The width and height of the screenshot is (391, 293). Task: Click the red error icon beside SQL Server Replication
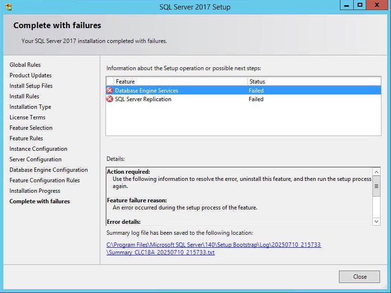(109, 99)
